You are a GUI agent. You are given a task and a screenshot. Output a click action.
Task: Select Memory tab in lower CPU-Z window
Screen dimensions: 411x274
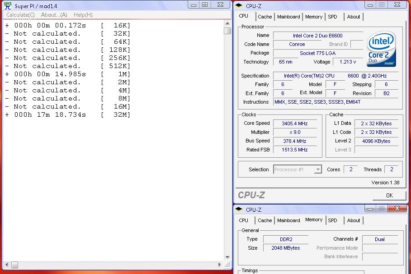pos(313,219)
